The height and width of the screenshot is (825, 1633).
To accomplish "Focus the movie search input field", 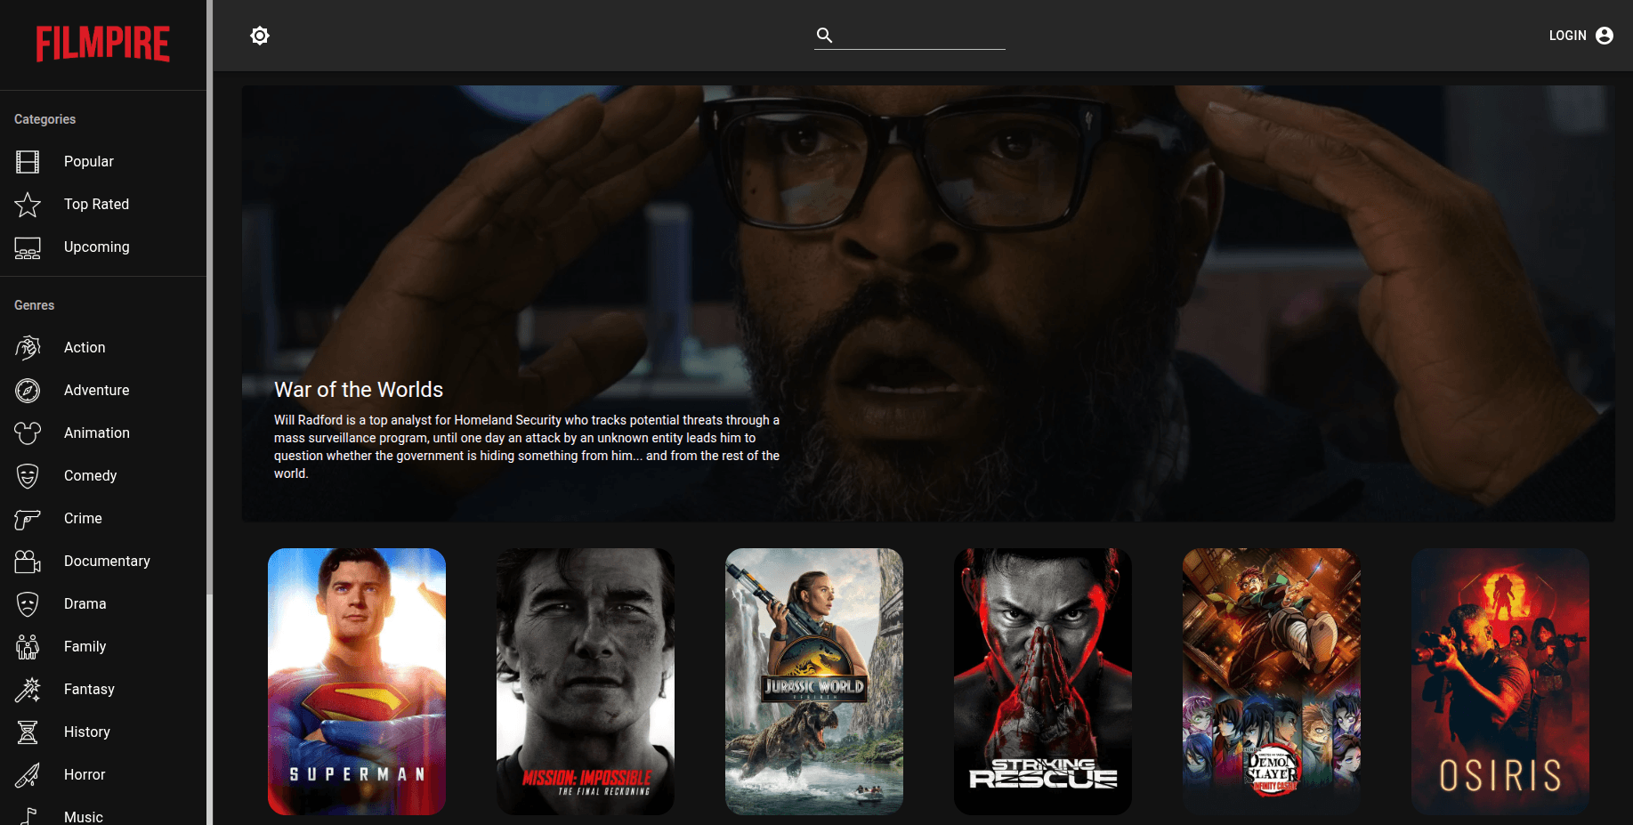I will (x=920, y=36).
